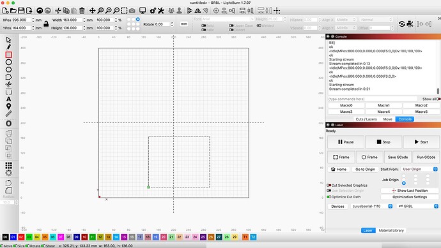Viewport: 441px width, 248px height.
Task: Click Home button in Laser panel
Action: [x=339, y=169]
